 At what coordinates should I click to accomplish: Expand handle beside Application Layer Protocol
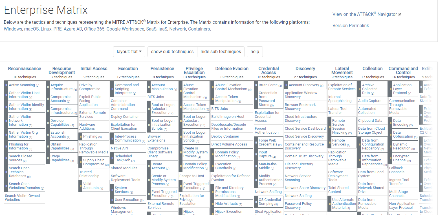tap(390, 89)
